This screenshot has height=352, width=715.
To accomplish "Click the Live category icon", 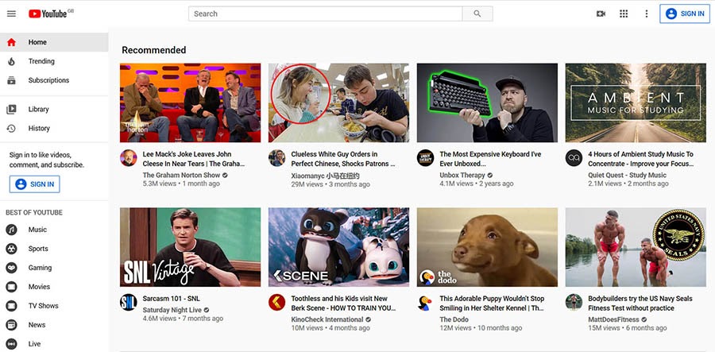I will click(x=11, y=344).
